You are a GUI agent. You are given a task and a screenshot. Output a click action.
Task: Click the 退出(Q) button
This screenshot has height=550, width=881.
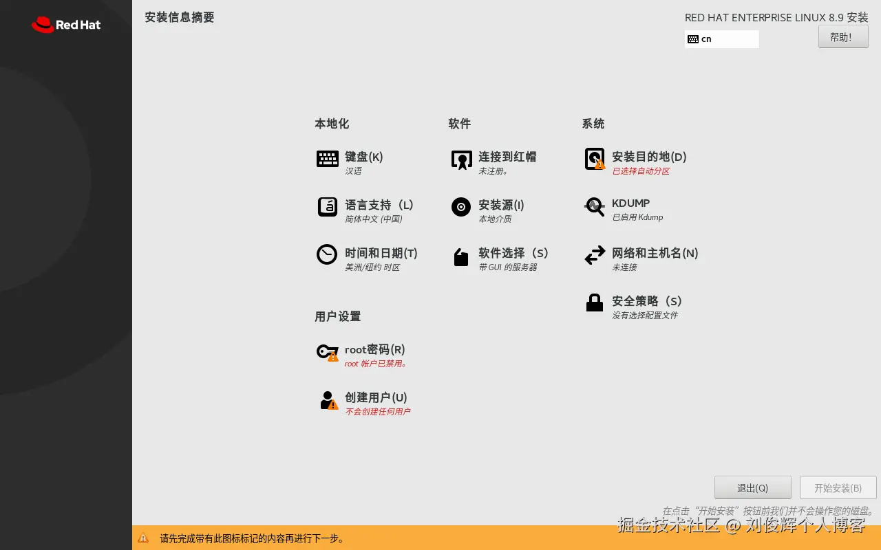(753, 487)
